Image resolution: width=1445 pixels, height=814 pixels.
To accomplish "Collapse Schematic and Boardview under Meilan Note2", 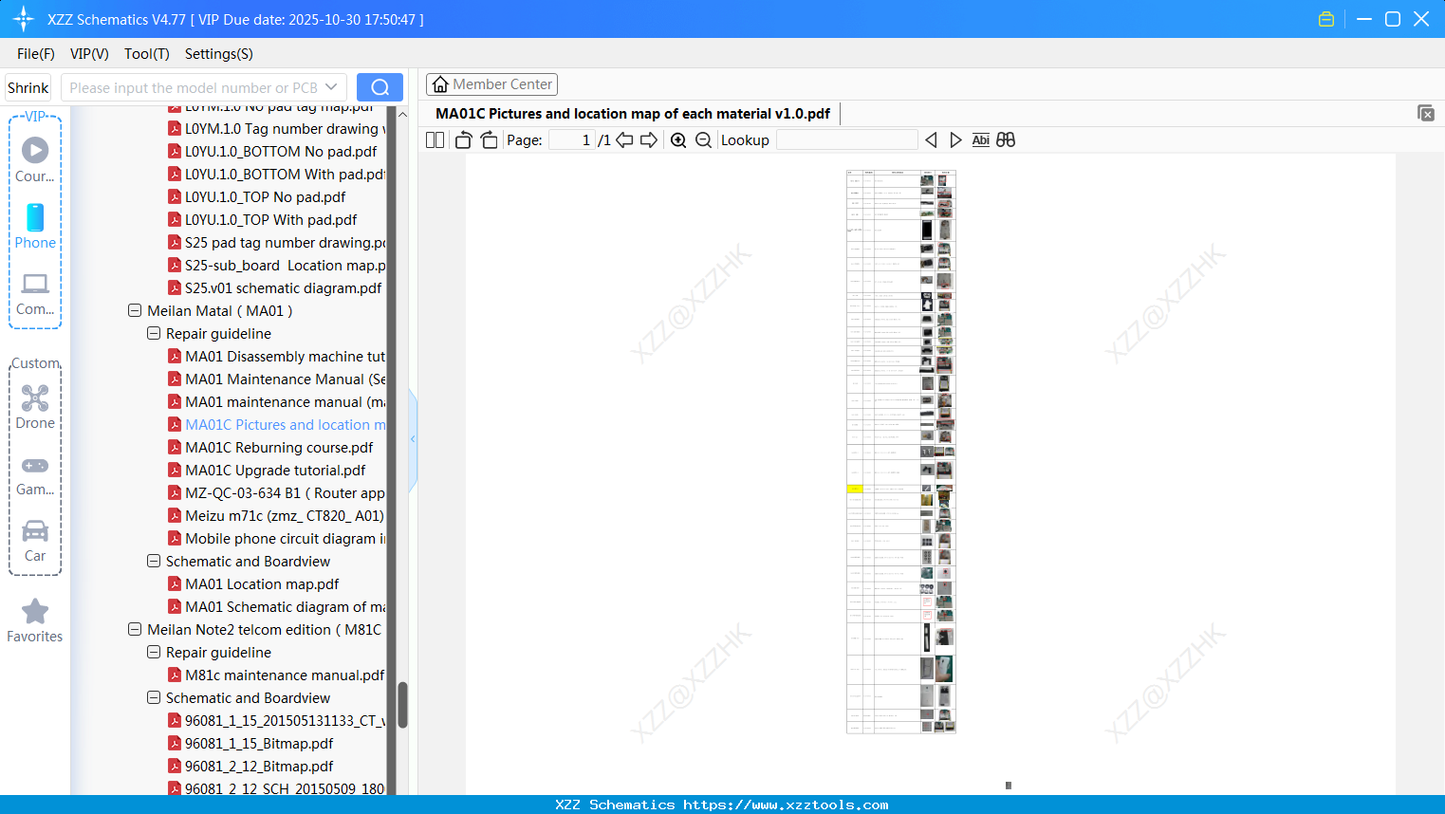I will click(154, 698).
